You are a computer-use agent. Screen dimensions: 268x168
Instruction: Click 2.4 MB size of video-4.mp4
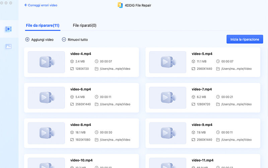point(80,61)
